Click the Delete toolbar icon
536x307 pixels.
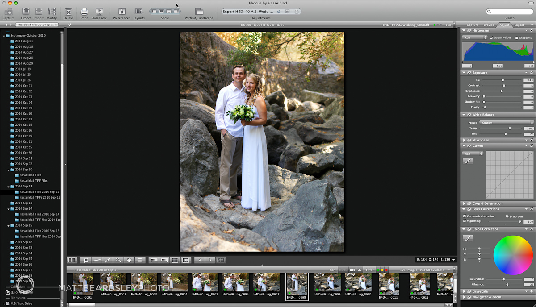(x=68, y=12)
